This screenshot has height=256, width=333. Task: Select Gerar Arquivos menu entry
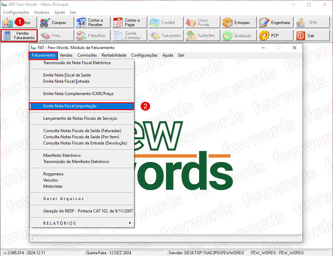(82, 199)
